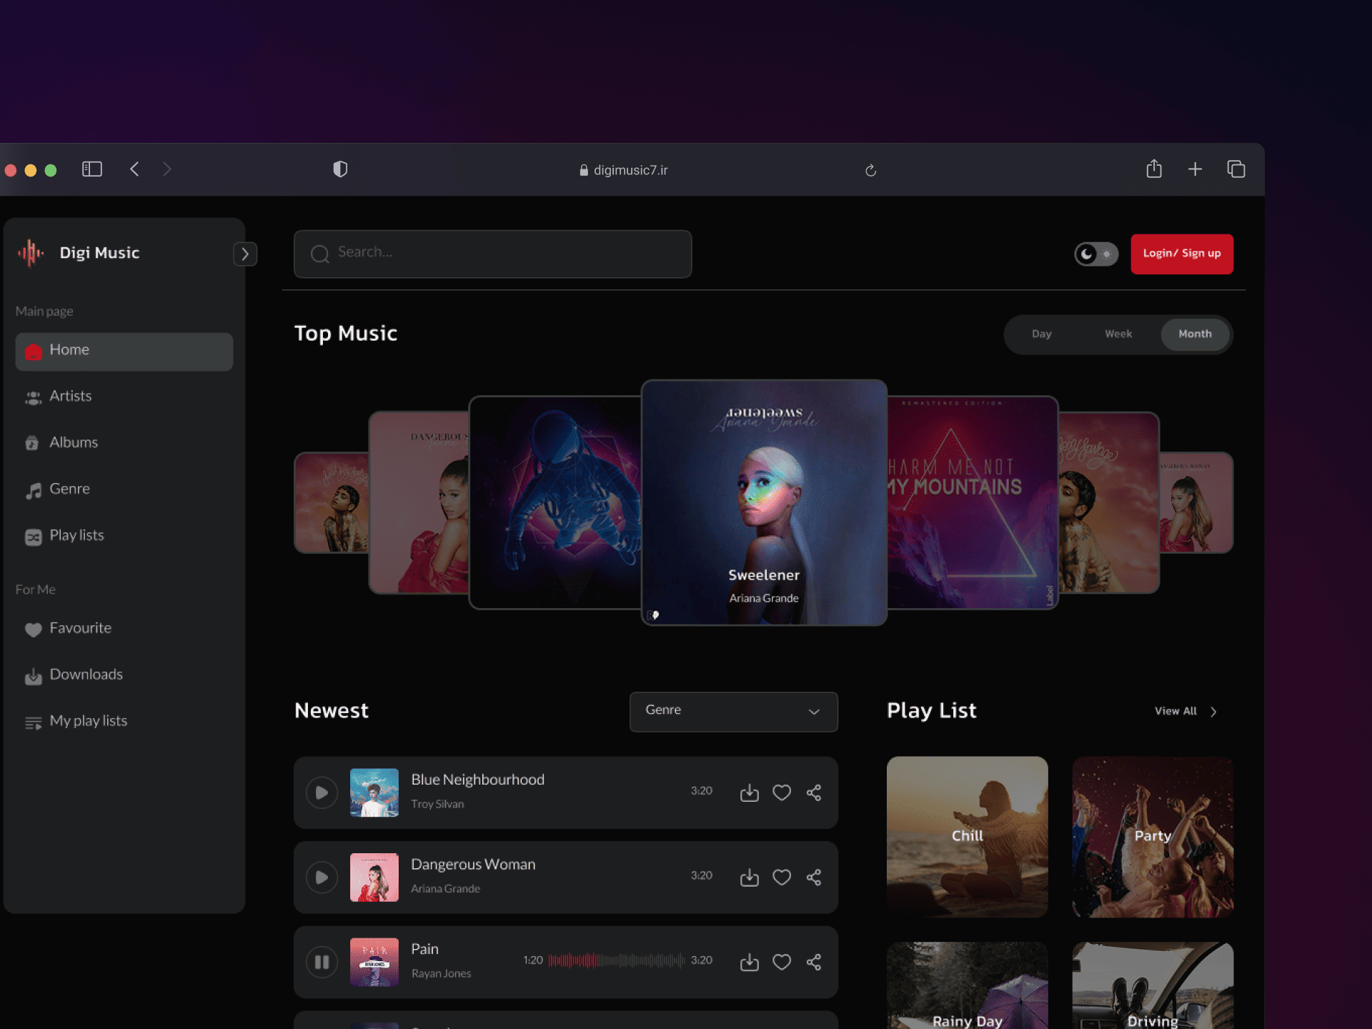Viewport: 1372px width, 1029px height.
Task: Favorite the Dangerous Woman song
Action: click(x=782, y=877)
